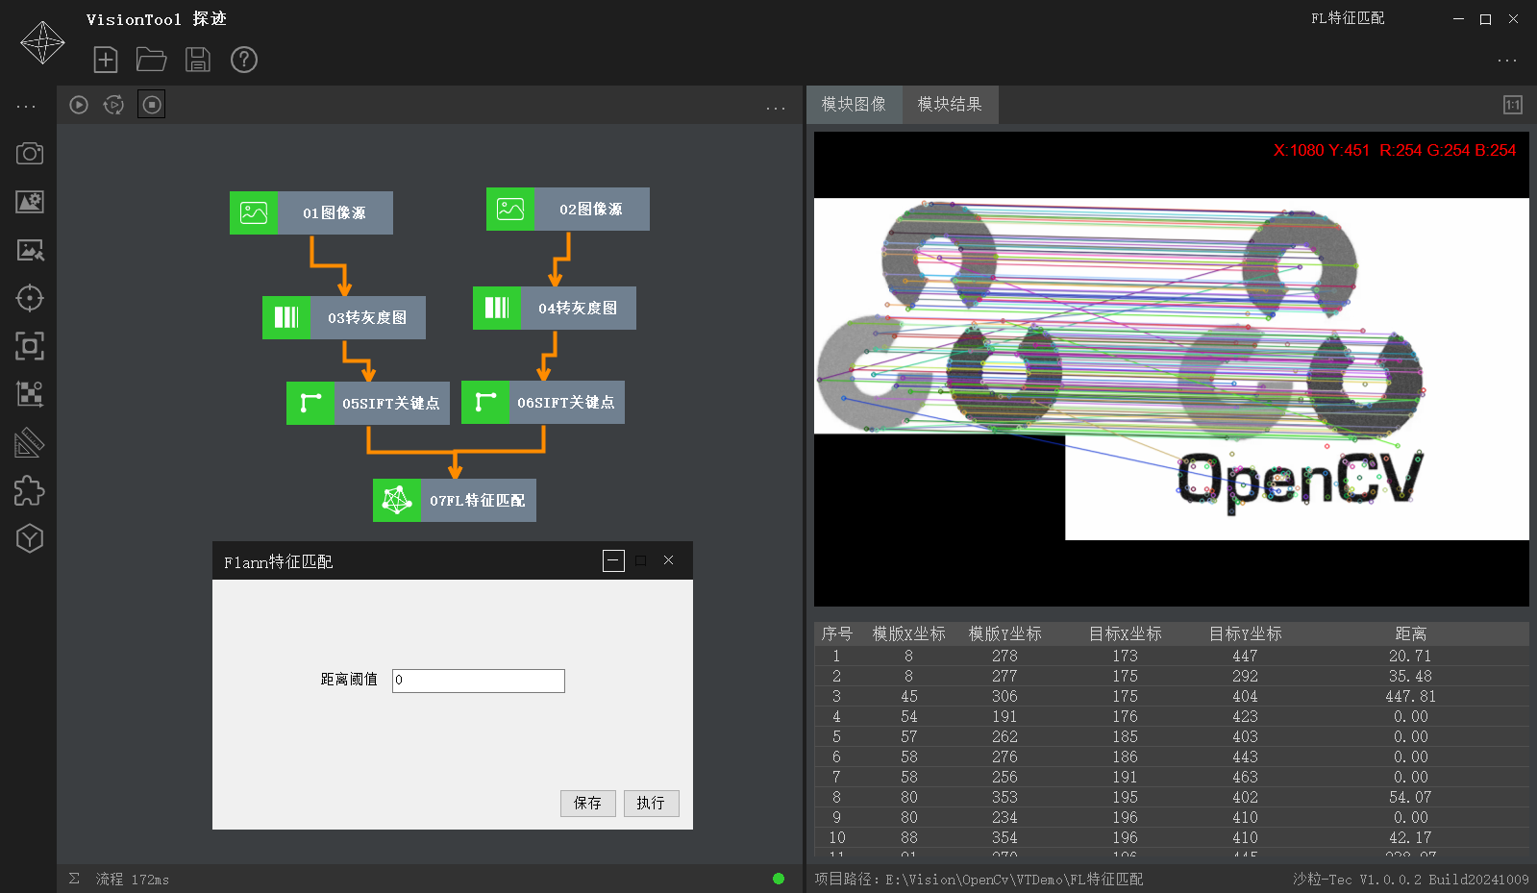Image resolution: width=1537 pixels, height=893 pixels.
Task: Select the hexagon logic tool in sidebar
Action: point(30,538)
